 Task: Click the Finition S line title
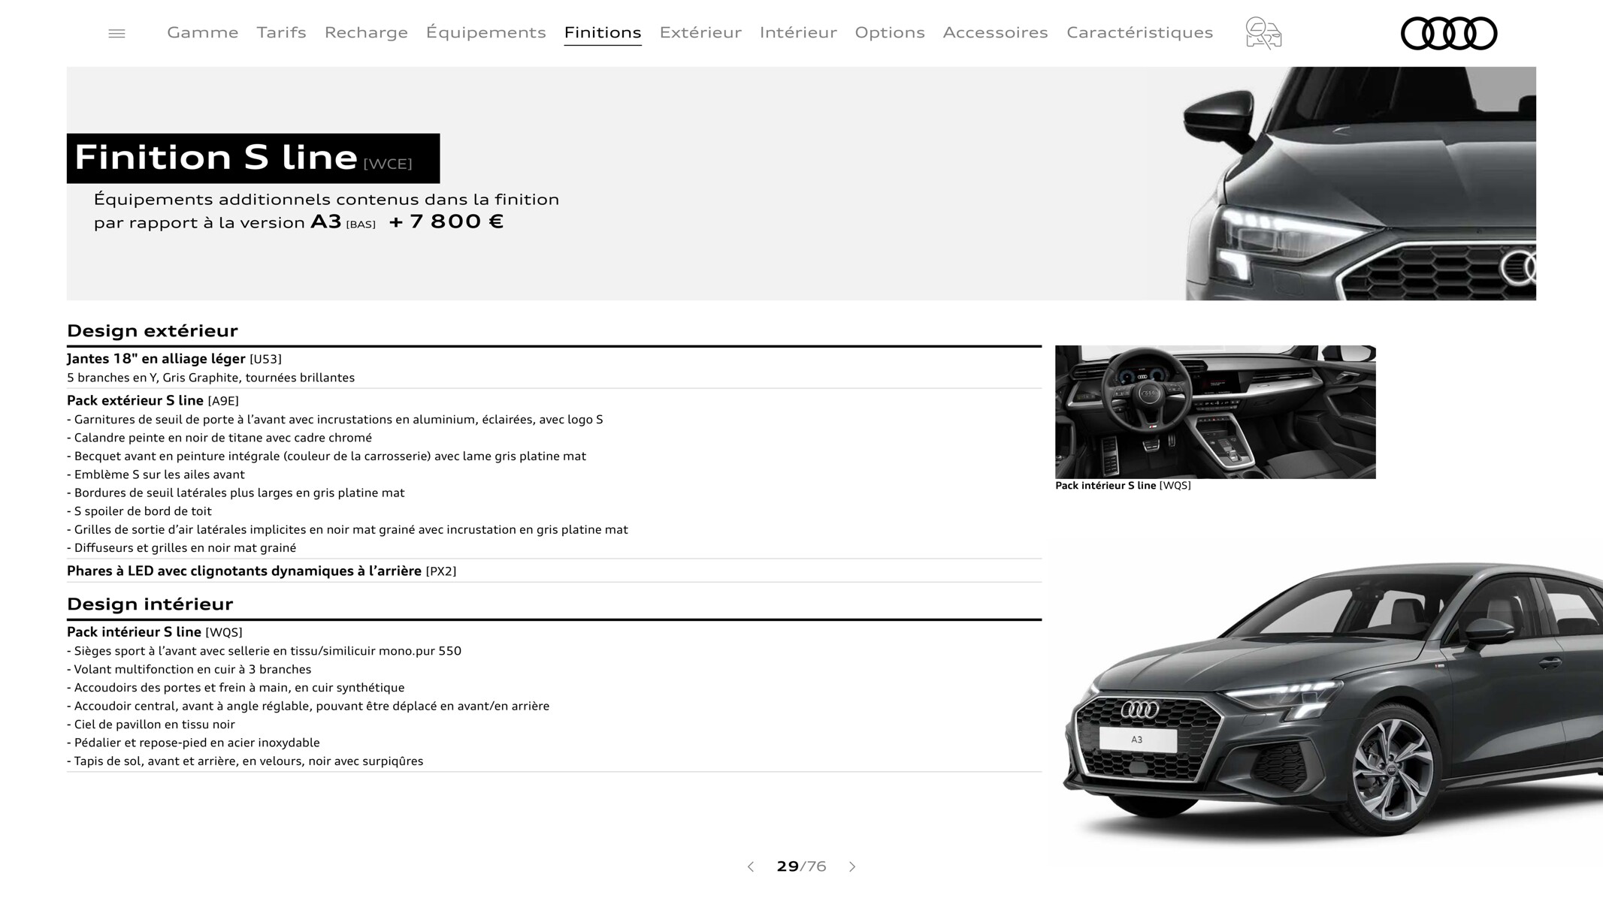216,158
